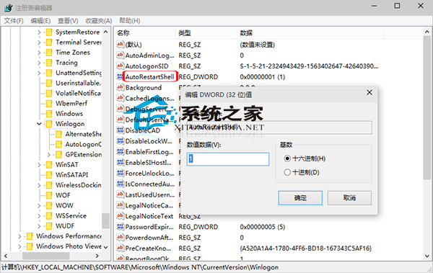The height and width of the screenshot is (273, 433).
Task: Click the string icon of Background
Action: 120,87
